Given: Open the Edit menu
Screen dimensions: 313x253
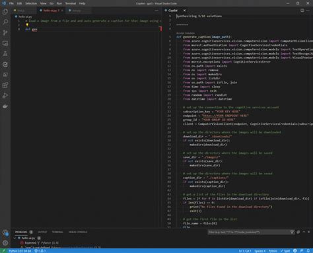Looking at the screenshot, I should coord(19,3).
